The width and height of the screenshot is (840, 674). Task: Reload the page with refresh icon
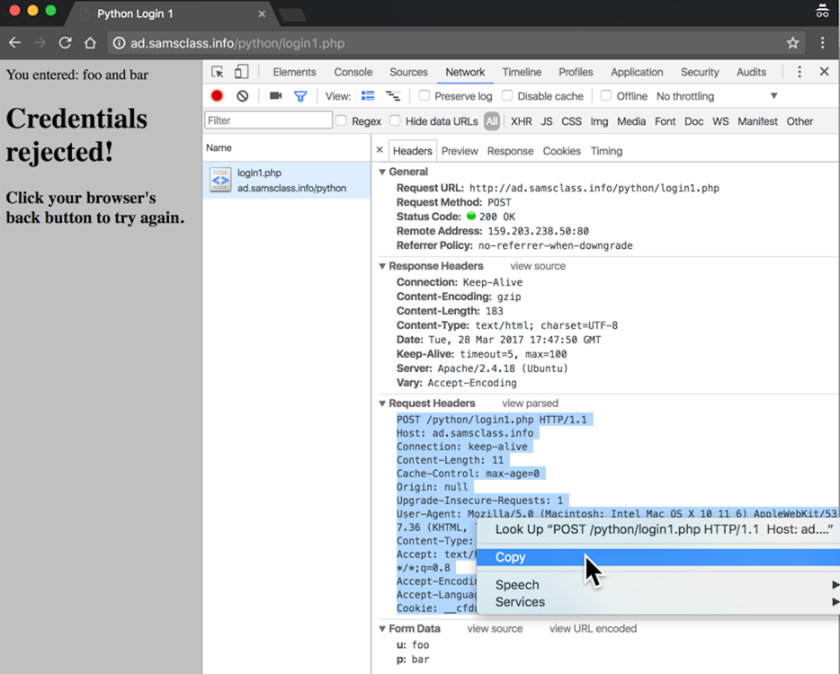[x=65, y=43]
